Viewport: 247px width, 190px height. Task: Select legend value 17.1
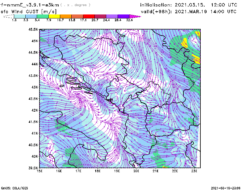[x=83, y=20]
